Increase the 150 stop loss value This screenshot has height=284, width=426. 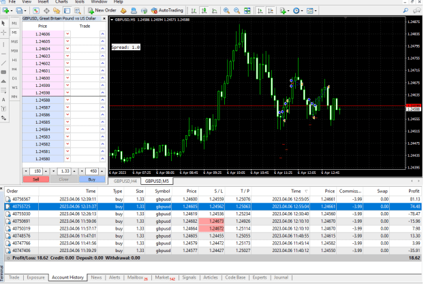(46, 171)
